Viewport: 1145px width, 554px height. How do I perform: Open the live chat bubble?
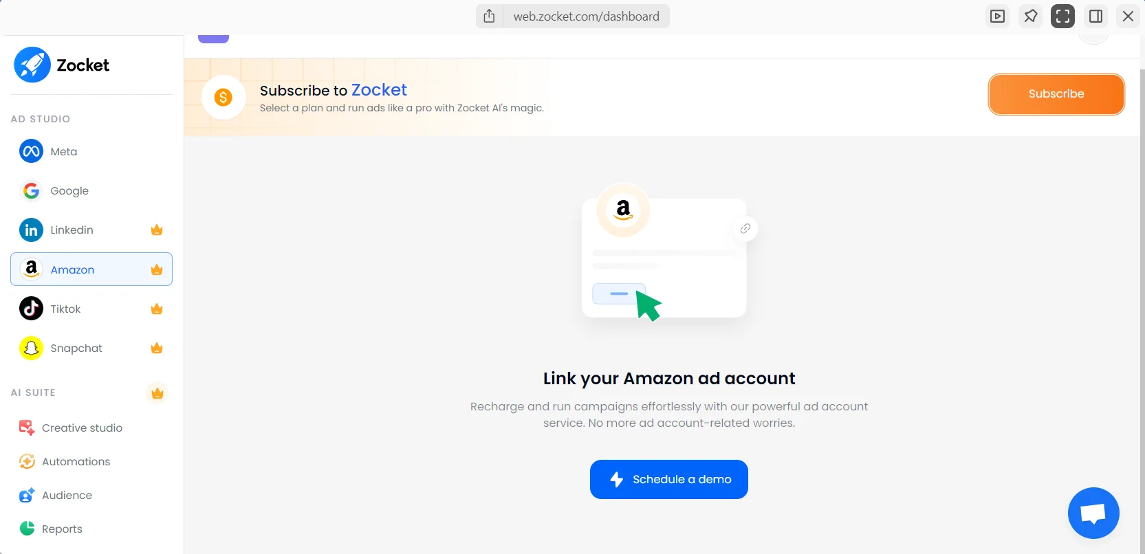click(x=1093, y=513)
